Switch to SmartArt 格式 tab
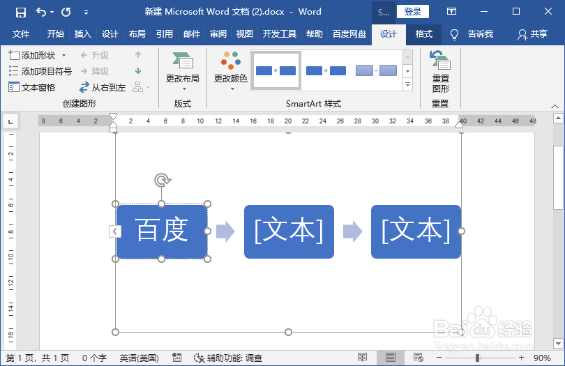 [x=424, y=34]
